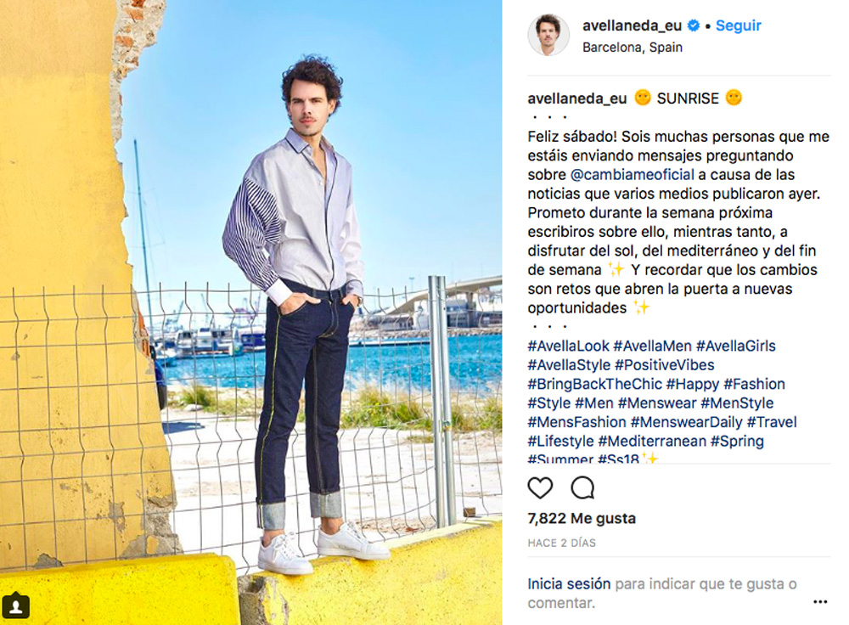The image size is (849, 625).
Task: Click the main post photo
Action: tap(250, 312)
